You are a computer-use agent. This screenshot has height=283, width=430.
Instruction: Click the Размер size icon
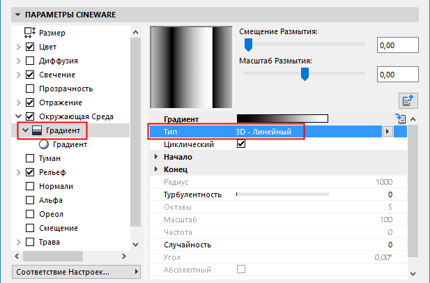30,32
